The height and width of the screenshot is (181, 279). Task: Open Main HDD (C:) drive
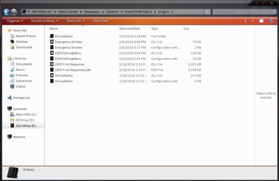pyautogui.click(x=26, y=114)
